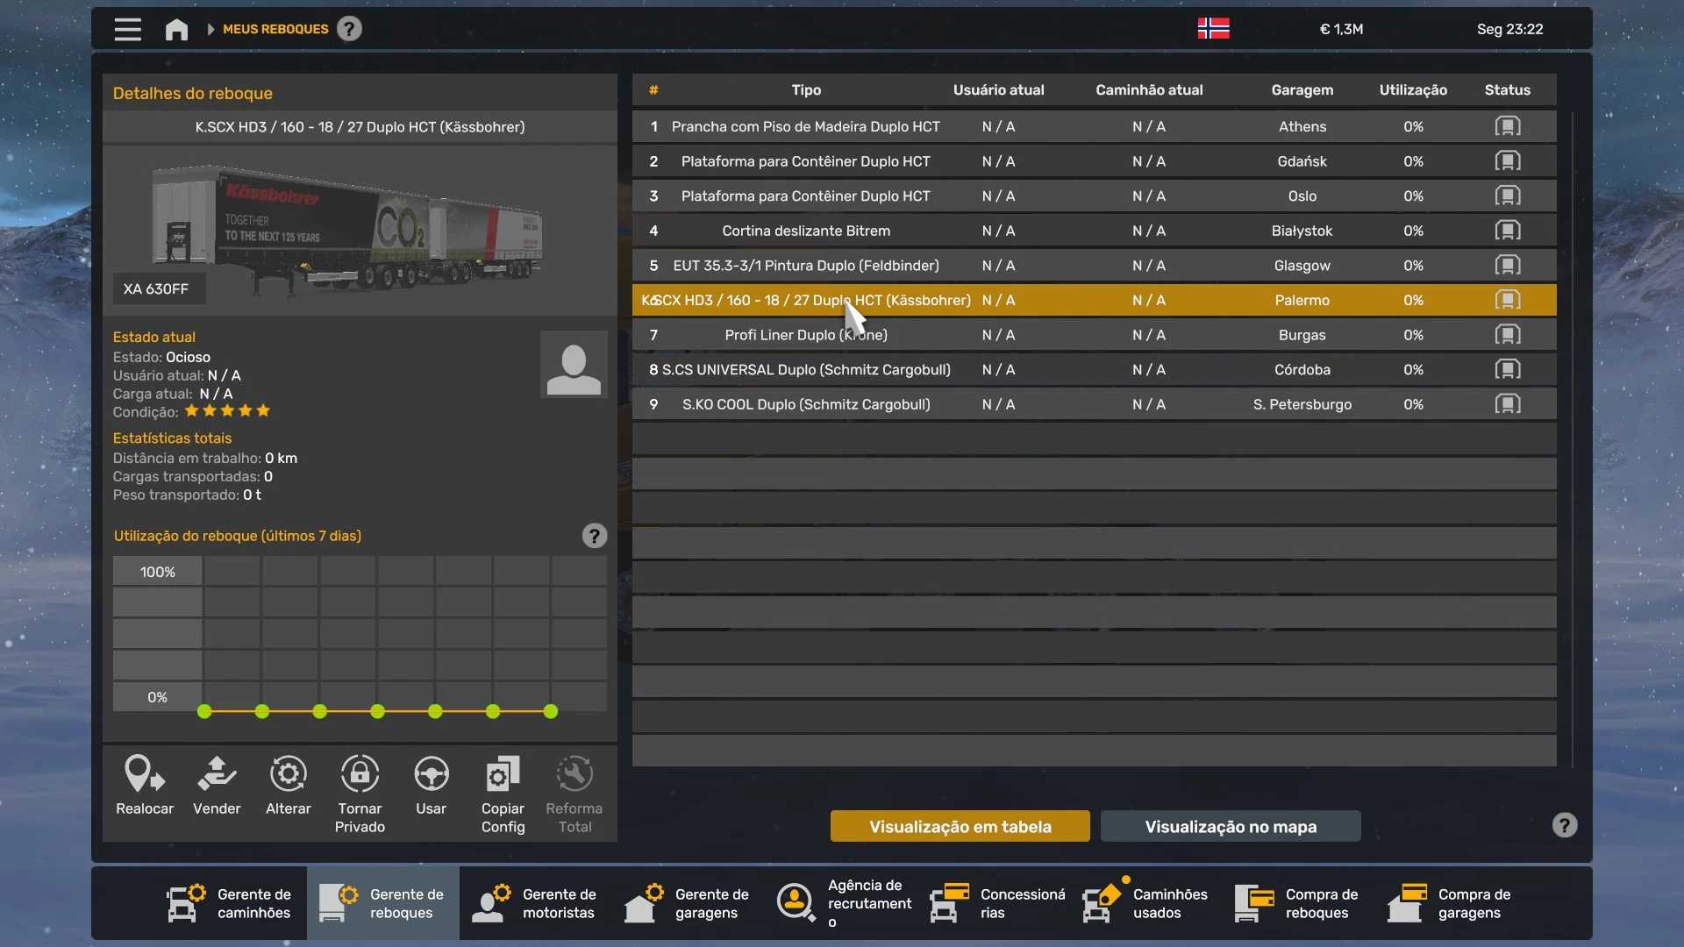Image resolution: width=1684 pixels, height=947 pixels.
Task: Open the hamburger main menu
Action: tap(127, 30)
